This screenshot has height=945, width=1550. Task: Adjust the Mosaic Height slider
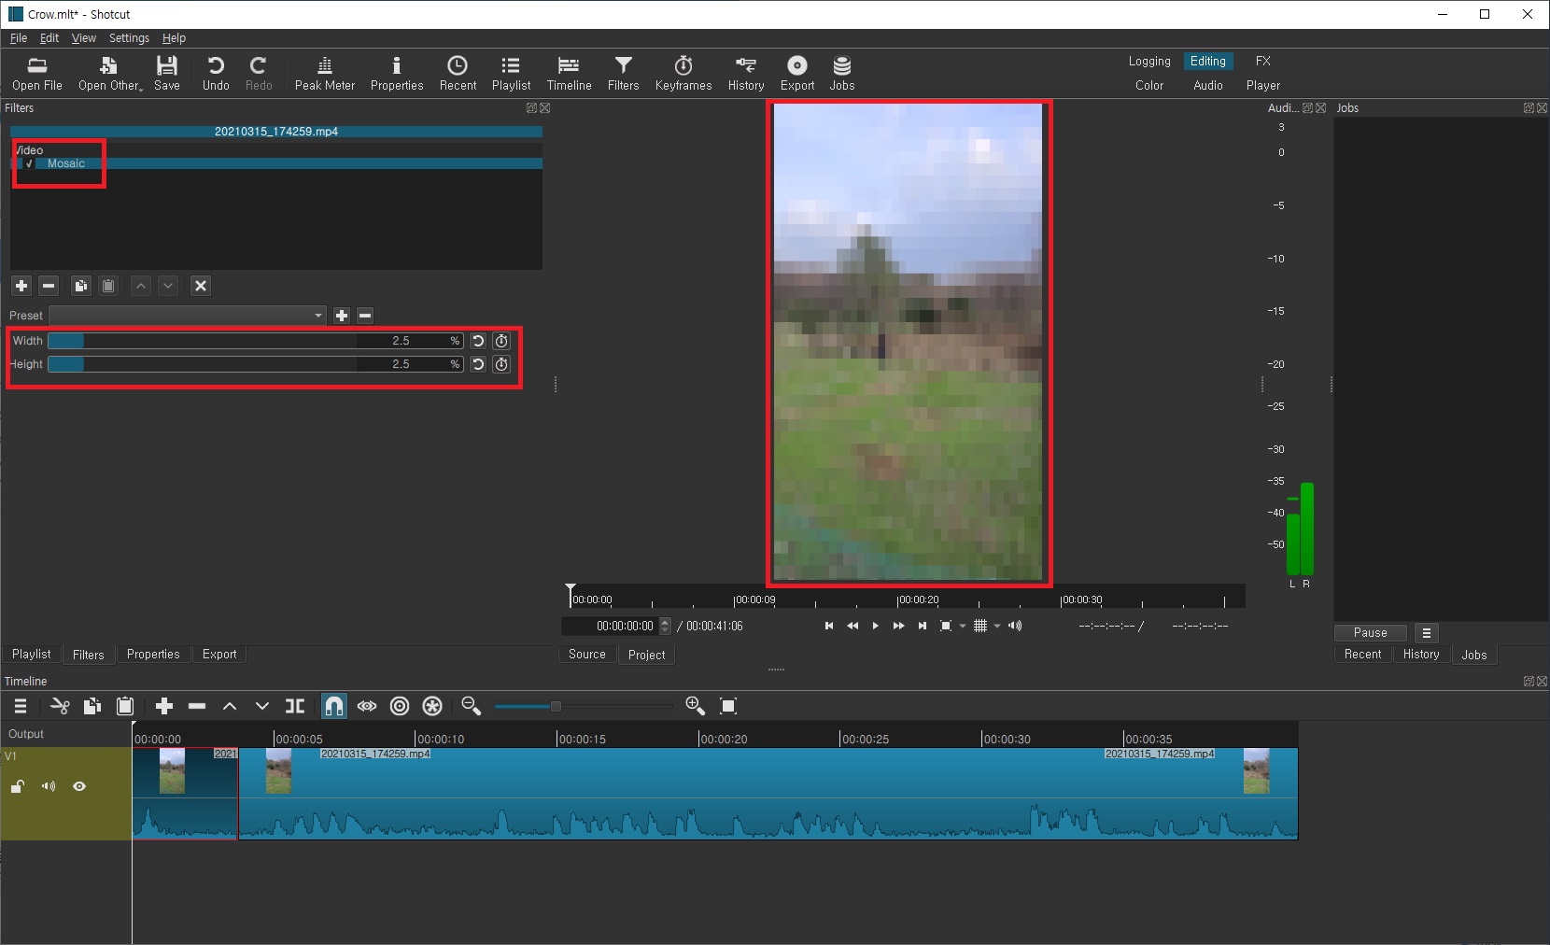click(256, 364)
